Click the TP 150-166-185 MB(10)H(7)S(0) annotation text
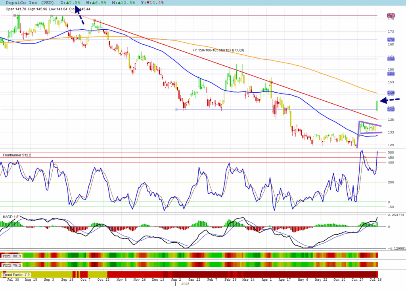The image size is (406, 291). click(218, 50)
